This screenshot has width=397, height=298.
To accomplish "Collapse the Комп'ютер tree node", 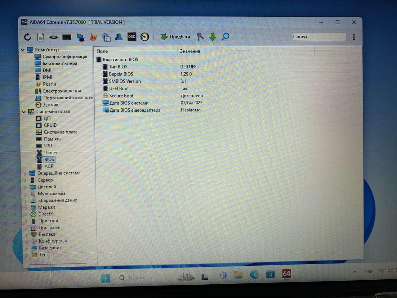I will pyautogui.click(x=23, y=50).
